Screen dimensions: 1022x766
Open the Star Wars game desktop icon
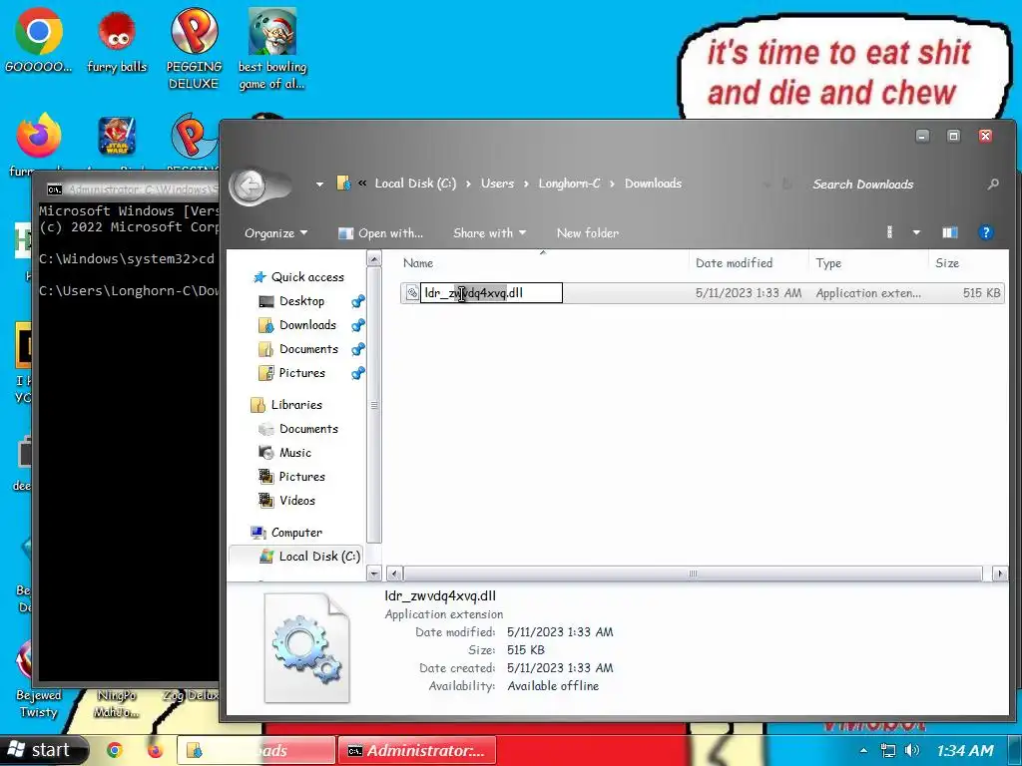(117, 136)
